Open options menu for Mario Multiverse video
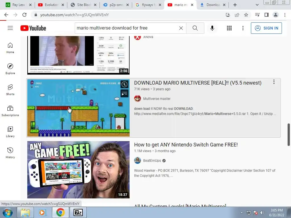 point(274,82)
